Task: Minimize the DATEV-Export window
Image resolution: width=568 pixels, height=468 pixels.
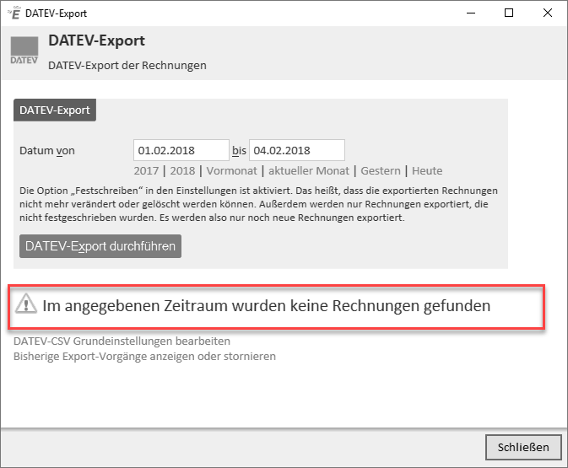Action: (471, 13)
